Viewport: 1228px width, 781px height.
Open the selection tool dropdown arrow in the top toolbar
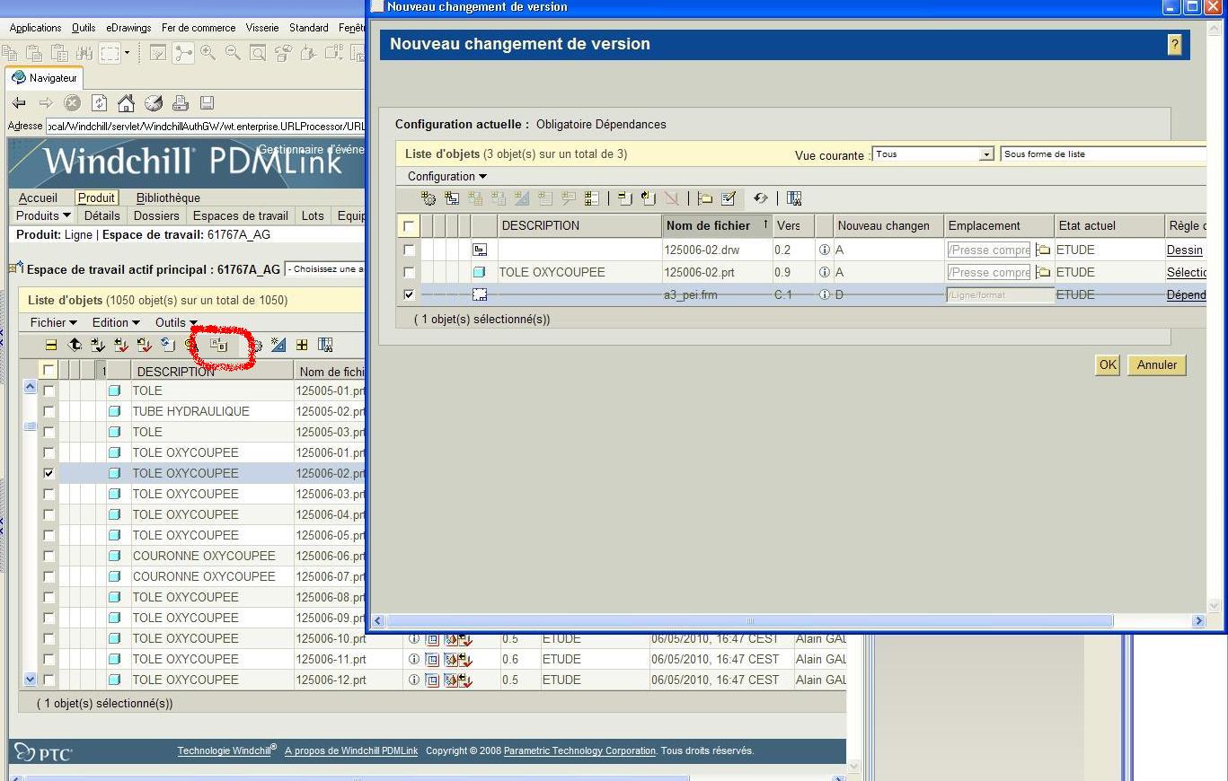(127, 53)
